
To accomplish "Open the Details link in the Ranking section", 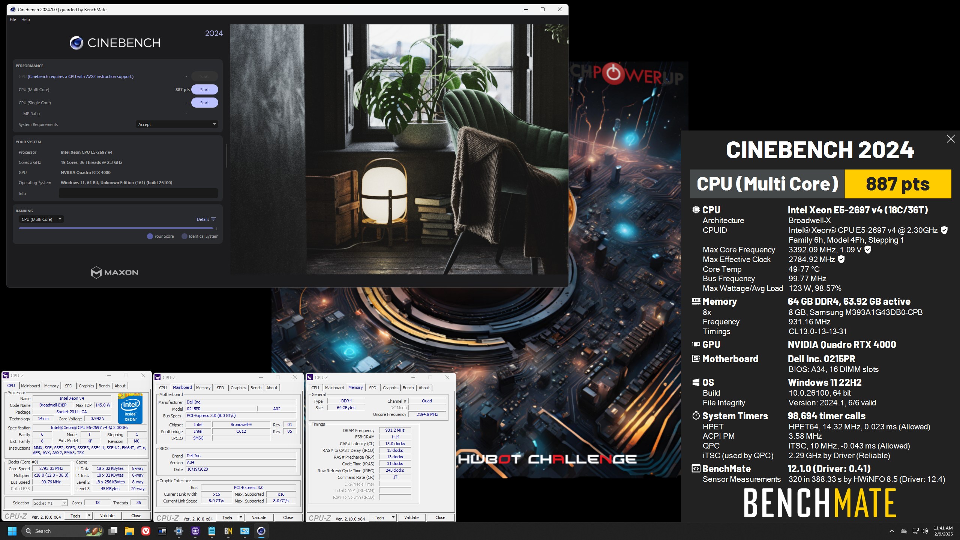I will [x=203, y=219].
